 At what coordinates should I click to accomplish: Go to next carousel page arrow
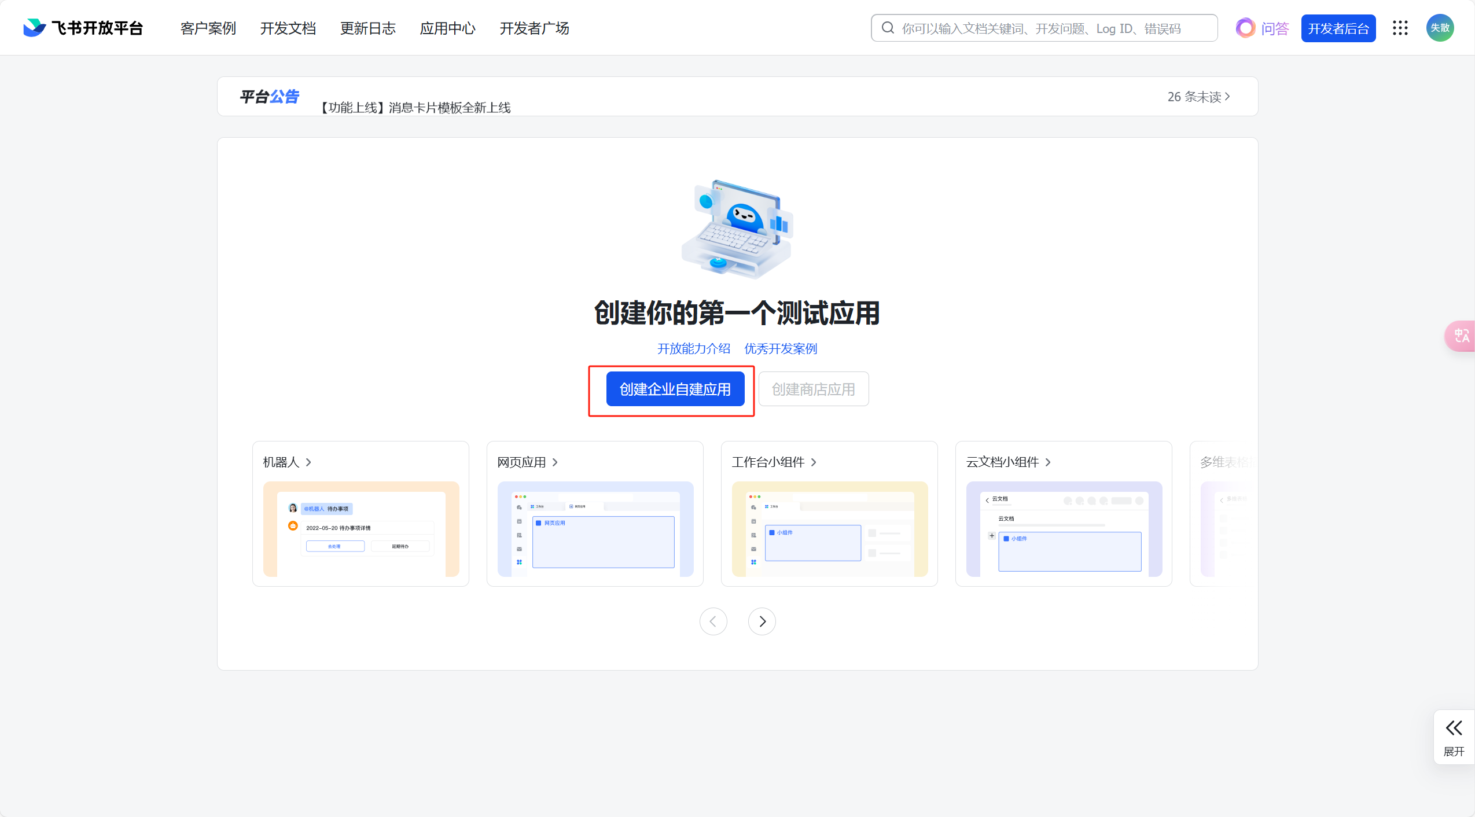click(x=762, y=621)
